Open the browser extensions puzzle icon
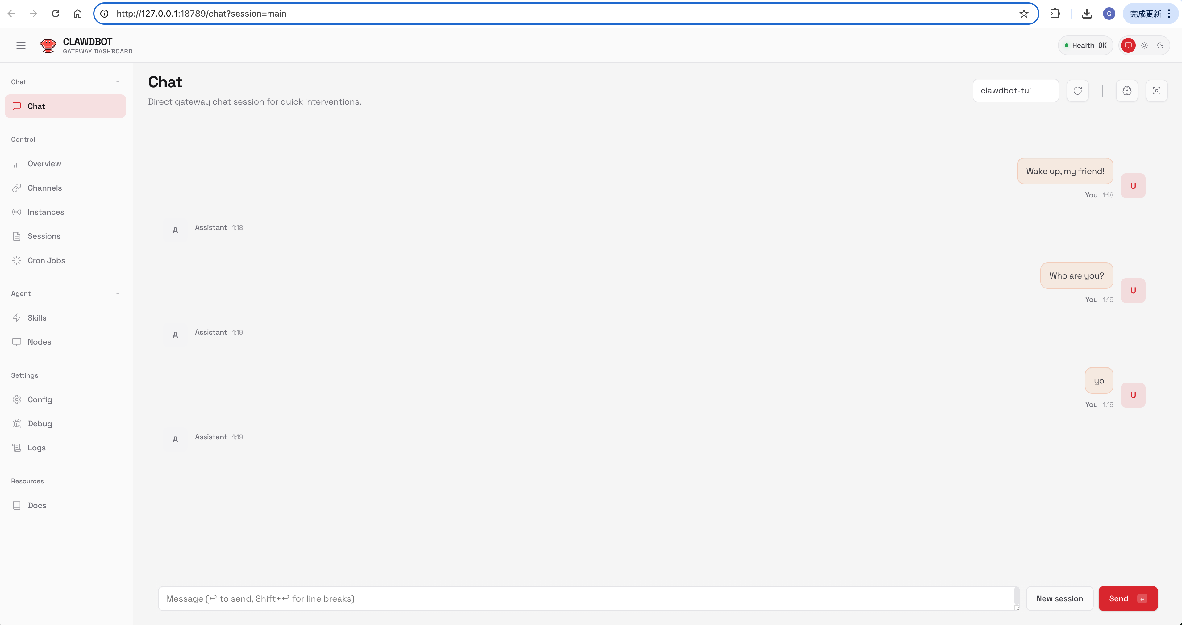Screen dimensions: 1182x625 (x=1055, y=13)
